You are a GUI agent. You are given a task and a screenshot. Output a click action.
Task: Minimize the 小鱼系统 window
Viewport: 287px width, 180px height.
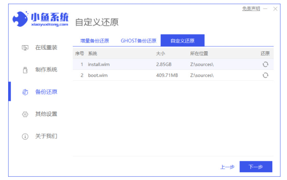(265, 9)
